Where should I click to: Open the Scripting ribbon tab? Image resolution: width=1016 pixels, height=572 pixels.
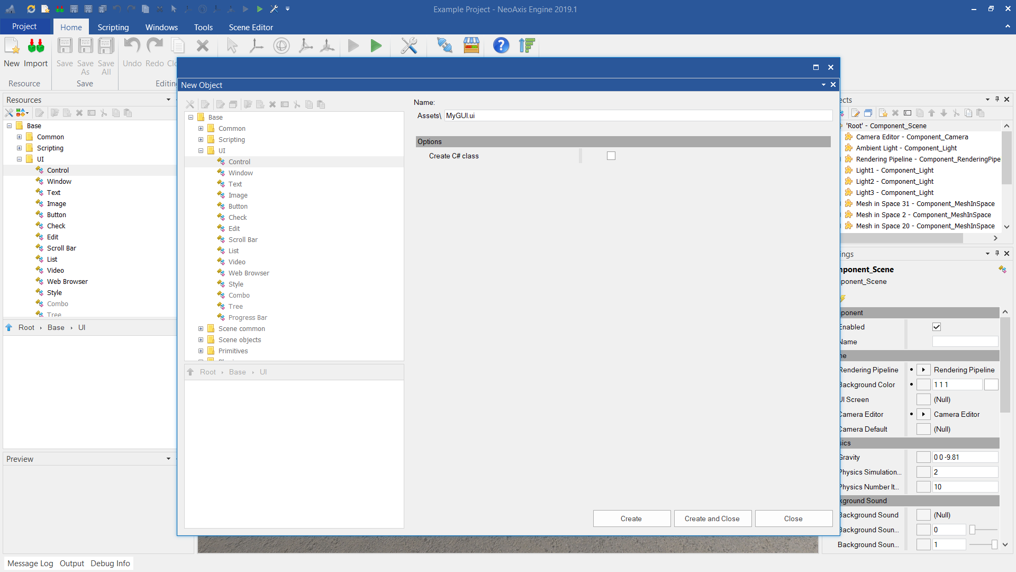coord(113,27)
